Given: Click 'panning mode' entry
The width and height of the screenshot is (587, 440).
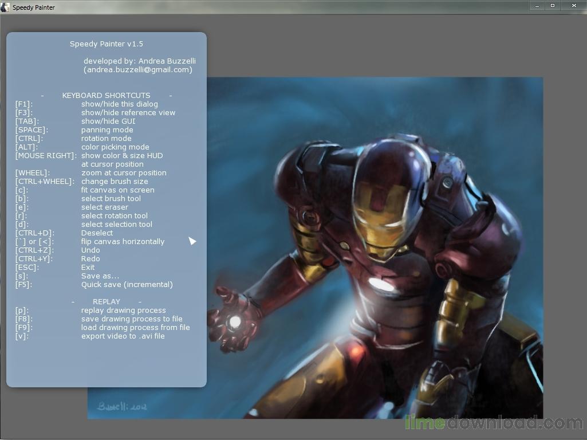Looking at the screenshot, I should click(x=107, y=130).
